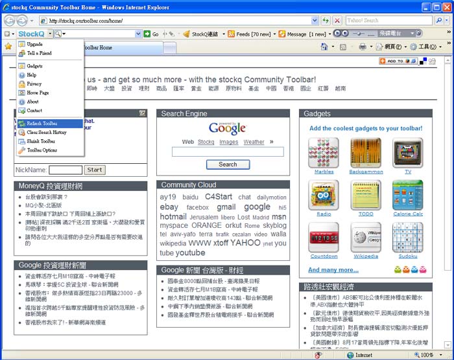The height and width of the screenshot is (360, 454).
Task: Click the browser Back arrow button
Action: point(9,21)
